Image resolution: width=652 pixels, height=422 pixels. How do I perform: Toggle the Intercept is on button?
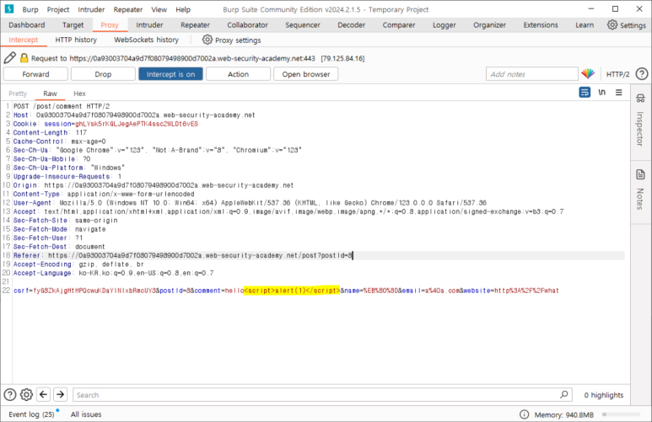(x=170, y=74)
